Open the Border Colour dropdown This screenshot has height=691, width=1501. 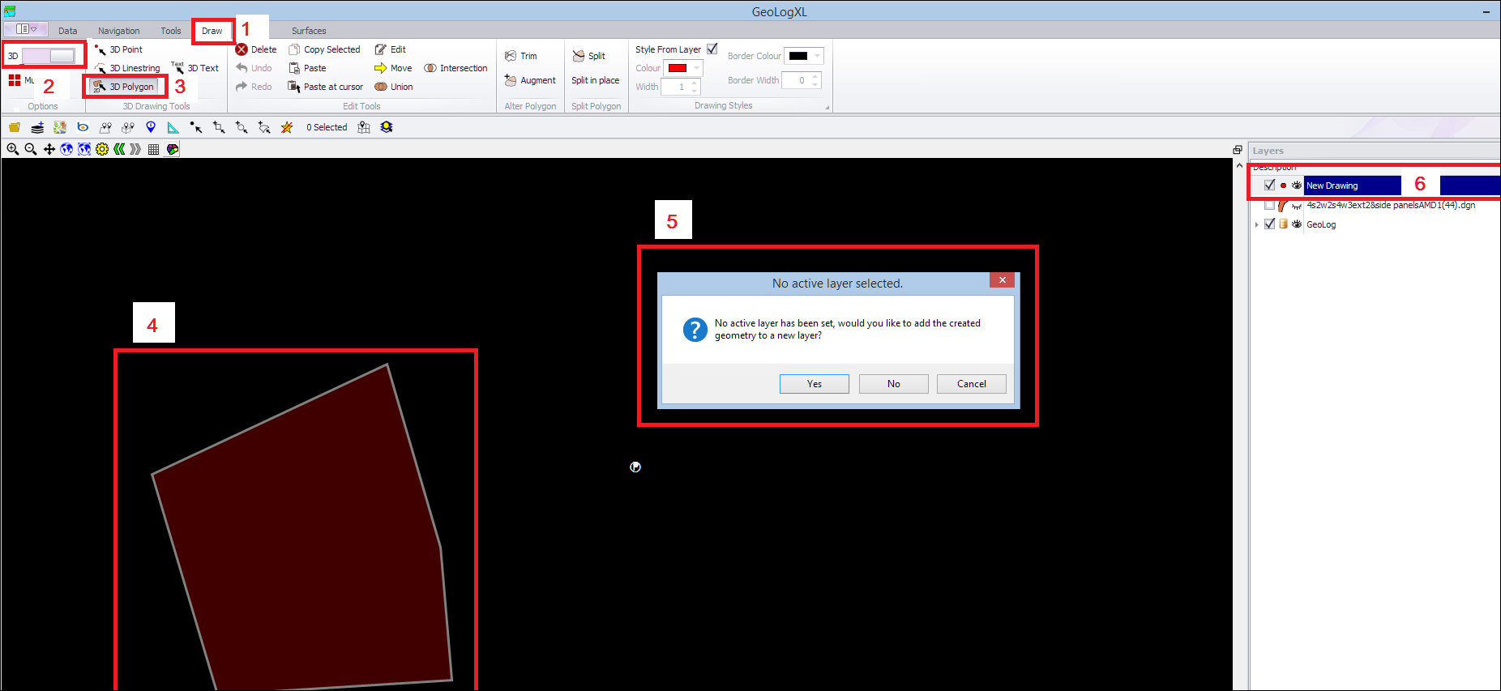click(x=817, y=56)
